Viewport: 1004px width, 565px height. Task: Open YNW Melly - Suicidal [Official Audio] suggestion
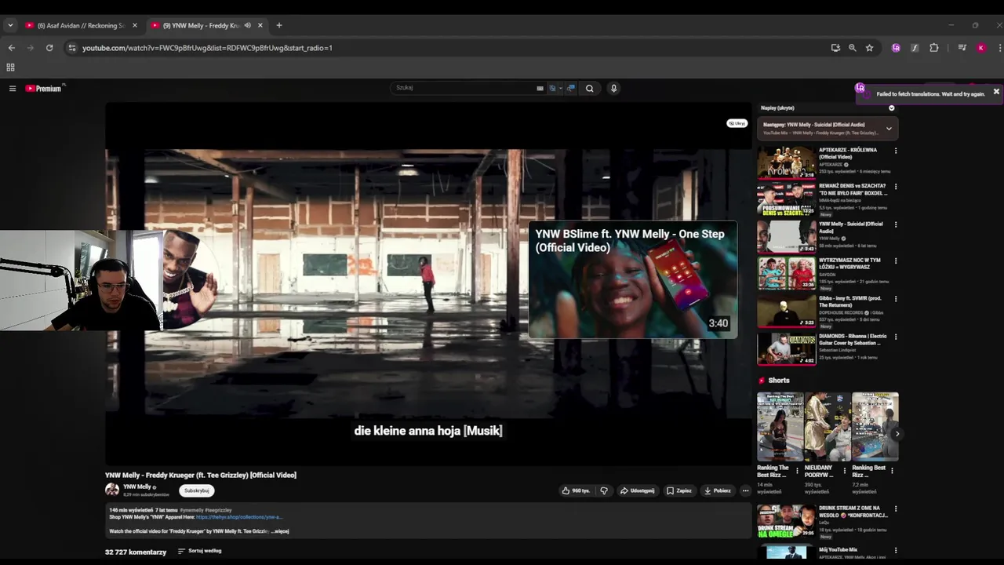click(x=850, y=227)
